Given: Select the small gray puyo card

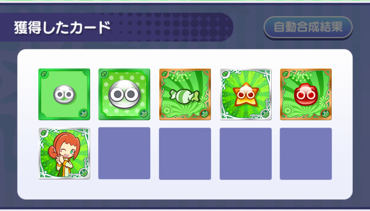Looking at the screenshot, I should click(x=64, y=94).
